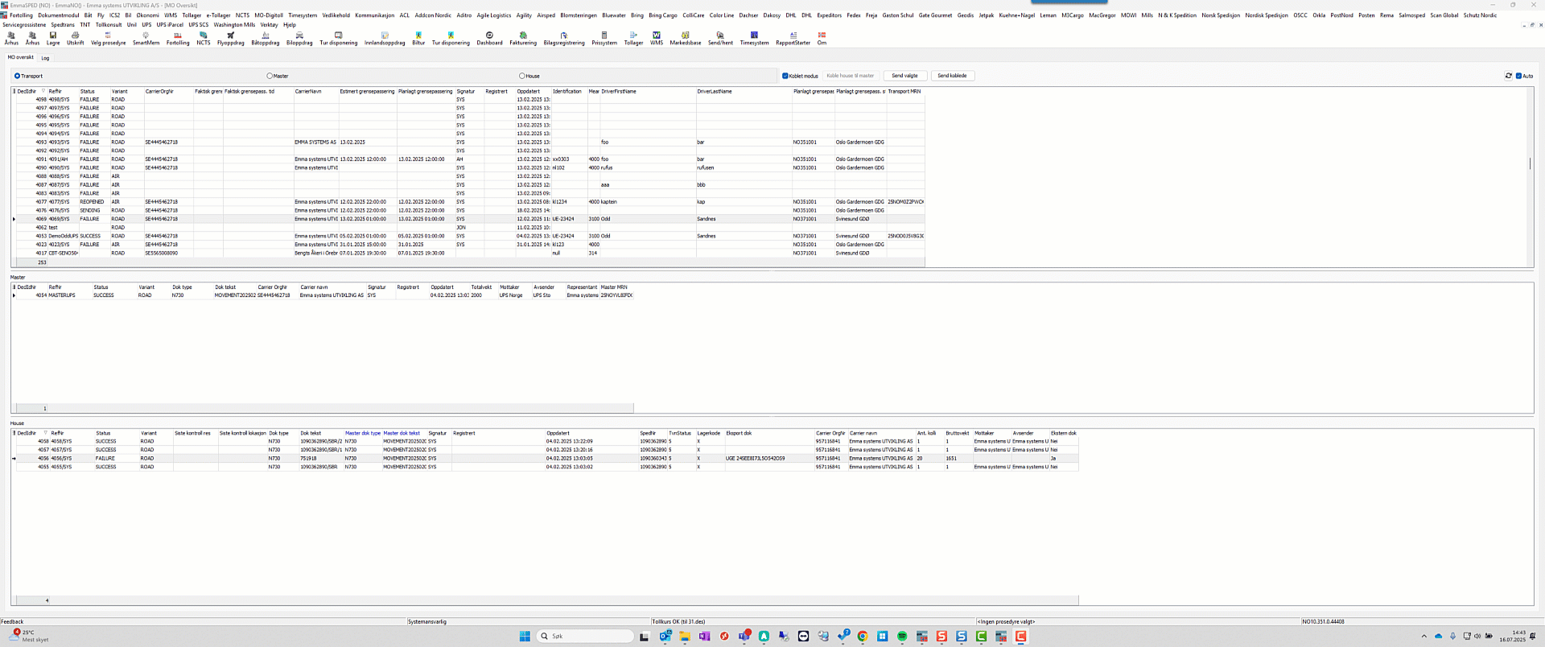Click the Lagre save toolbar icon

[53, 39]
